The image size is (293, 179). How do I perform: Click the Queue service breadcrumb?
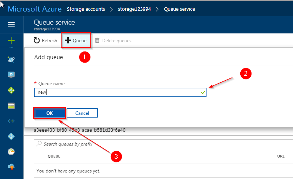click(180, 9)
